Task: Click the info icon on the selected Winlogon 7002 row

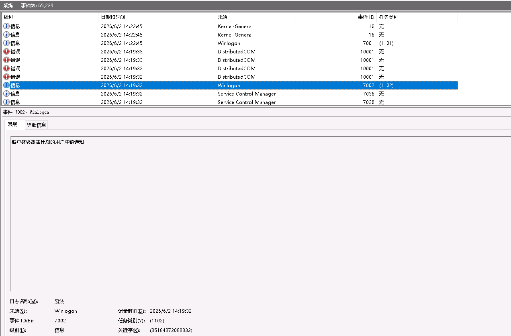Action: pos(6,85)
